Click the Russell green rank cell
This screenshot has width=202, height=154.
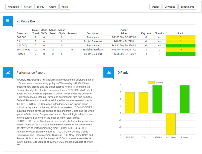click(x=181, y=54)
